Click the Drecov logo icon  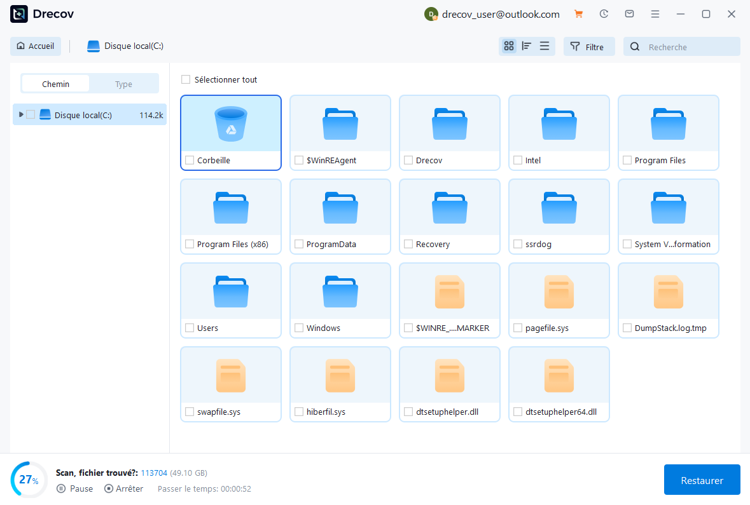[x=19, y=14]
